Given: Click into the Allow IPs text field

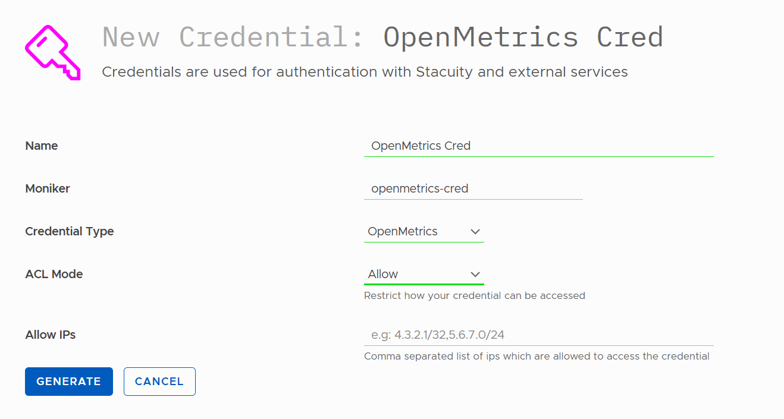Looking at the screenshot, I should (539, 335).
